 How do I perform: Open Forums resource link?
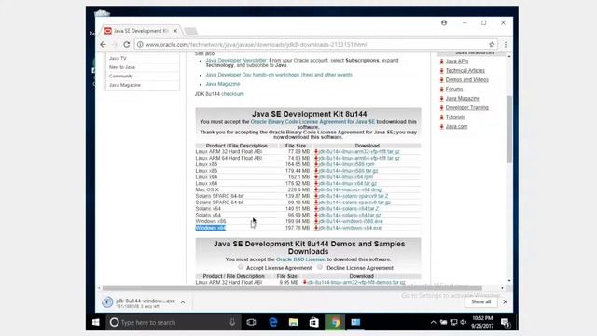point(454,90)
